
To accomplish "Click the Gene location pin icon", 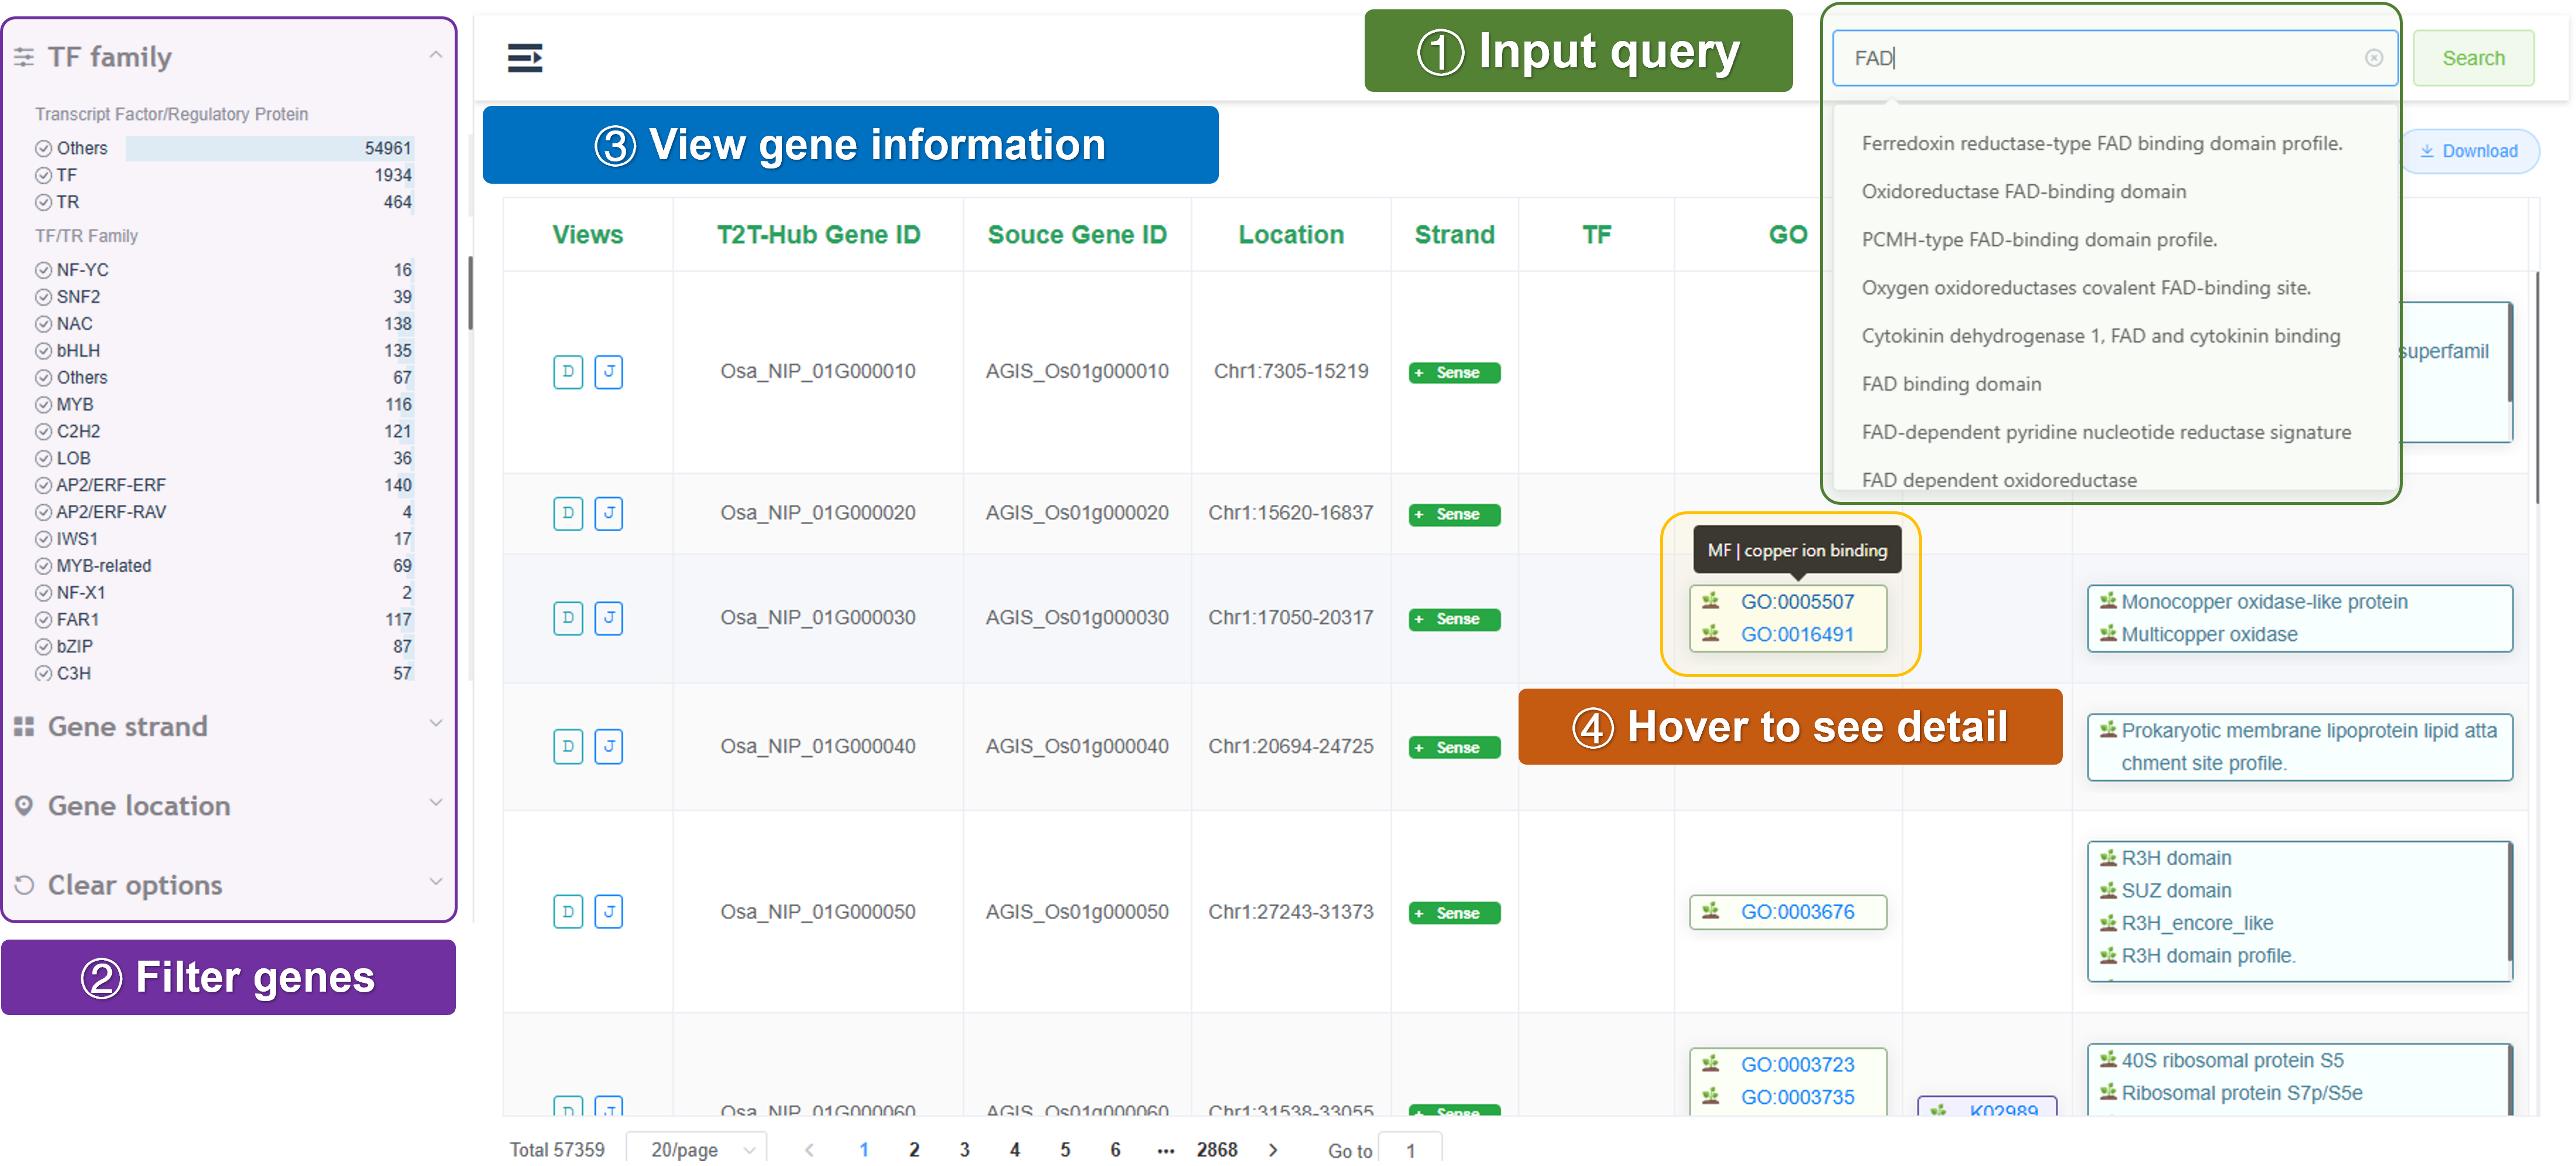I will tap(24, 806).
